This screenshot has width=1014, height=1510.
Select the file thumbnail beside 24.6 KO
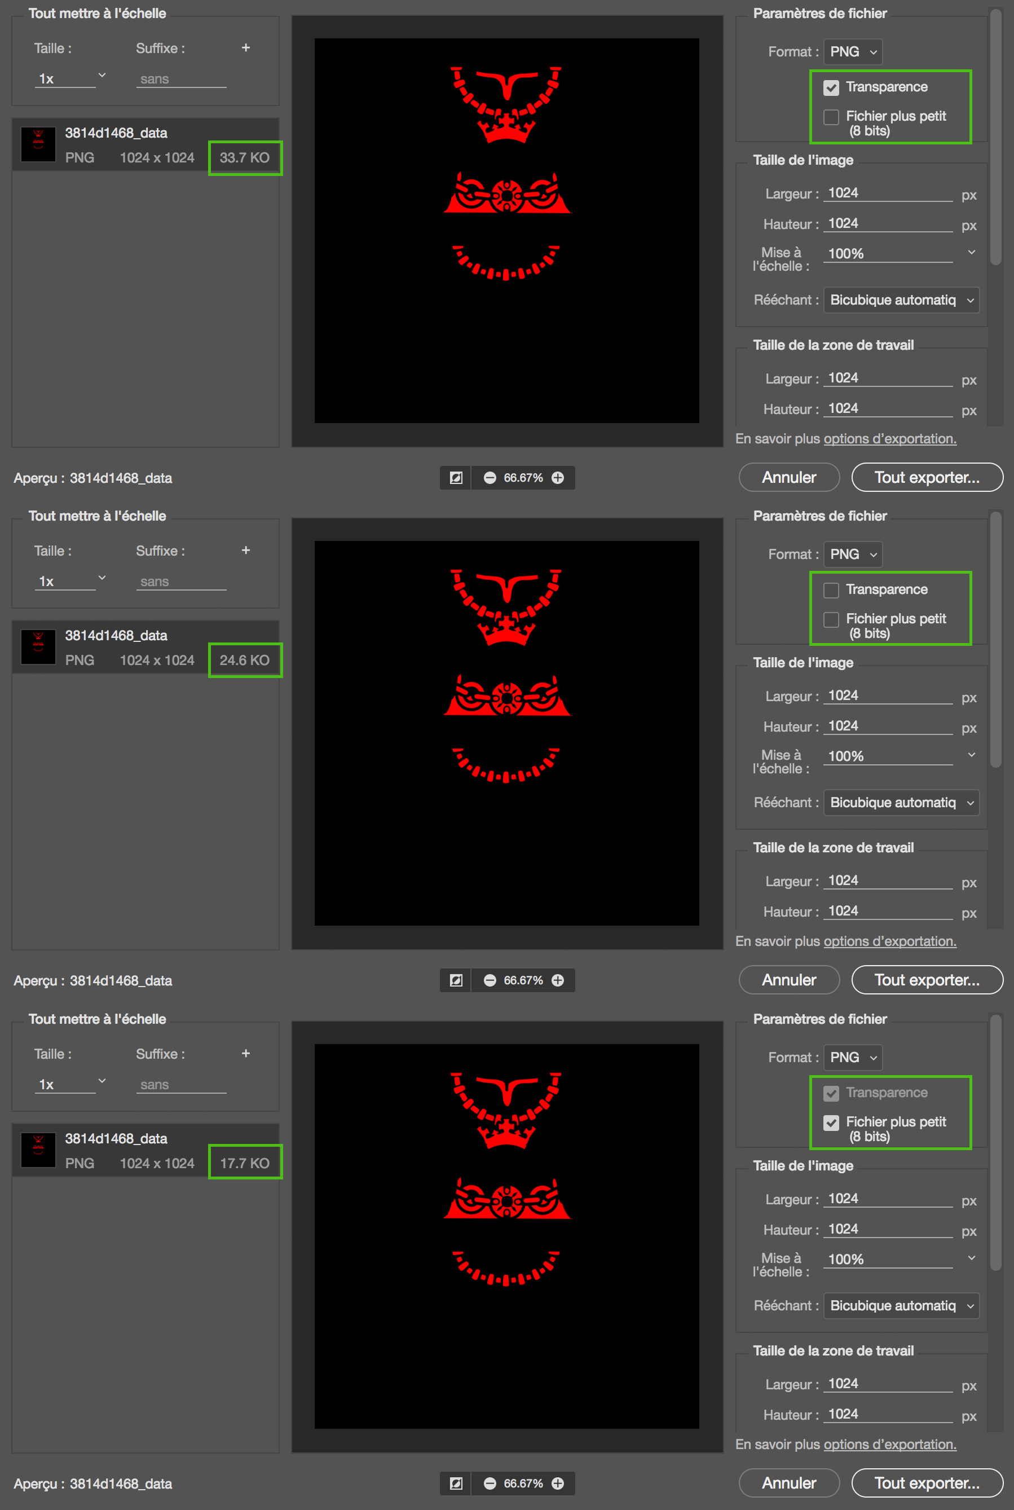click(38, 646)
